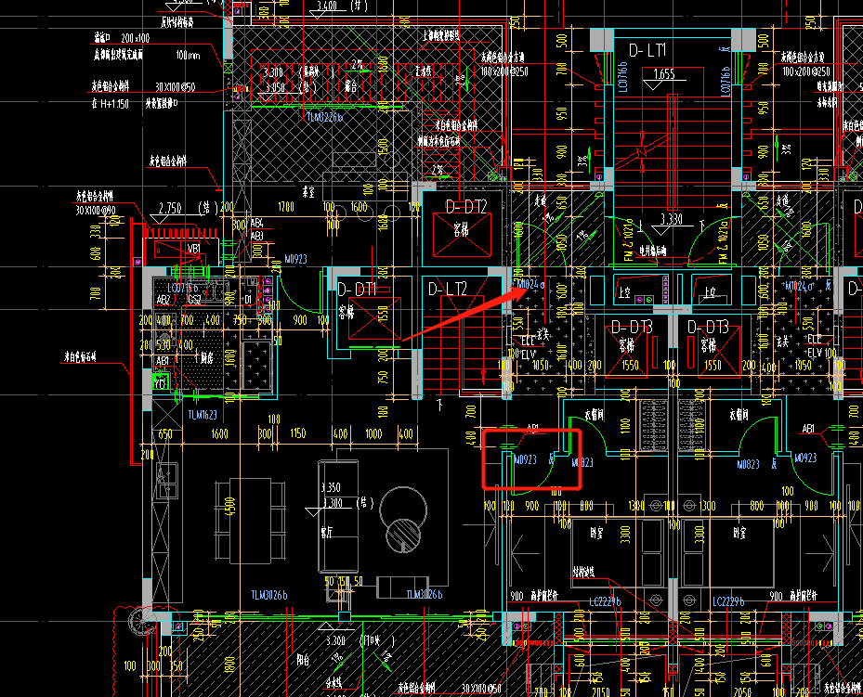Select the 1.300 elevation value
The height and width of the screenshot is (697, 863).
[x=333, y=503]
